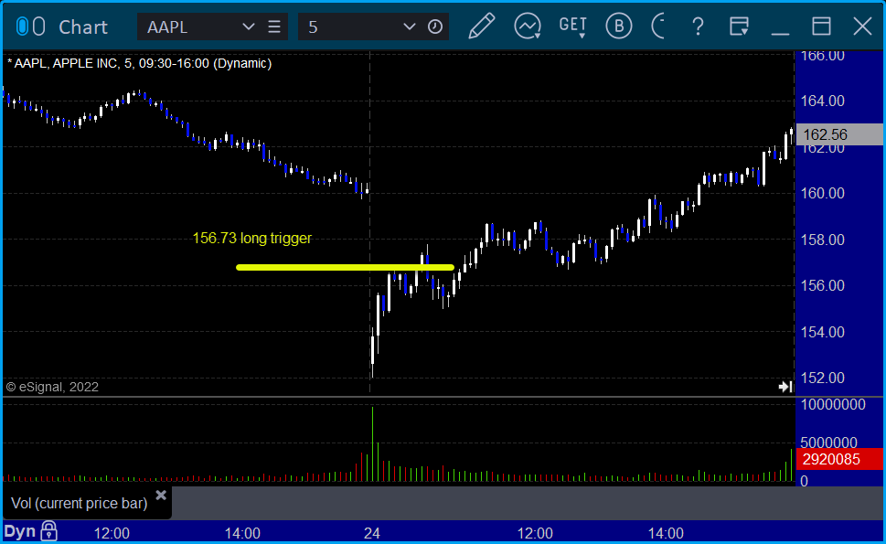
Task: Open the clock time template icon
Action: (435, 27)
